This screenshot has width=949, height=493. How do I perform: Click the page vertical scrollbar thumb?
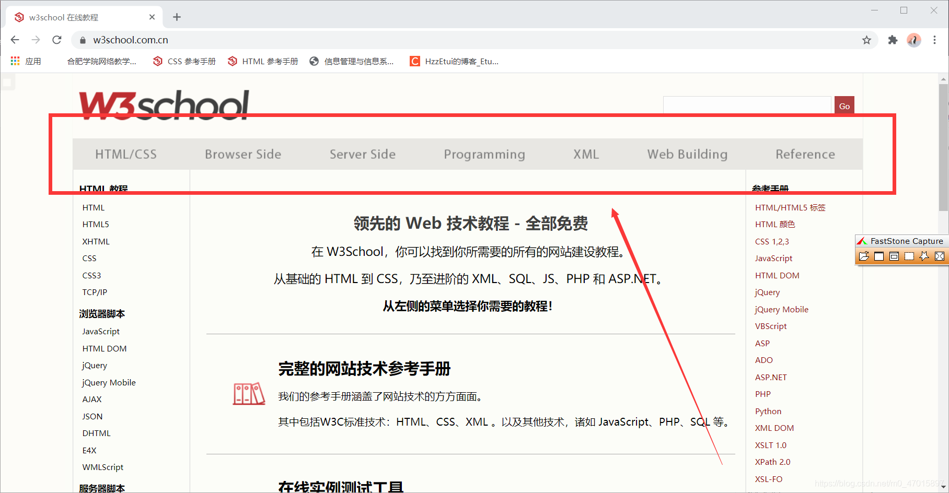coord(943,148)
